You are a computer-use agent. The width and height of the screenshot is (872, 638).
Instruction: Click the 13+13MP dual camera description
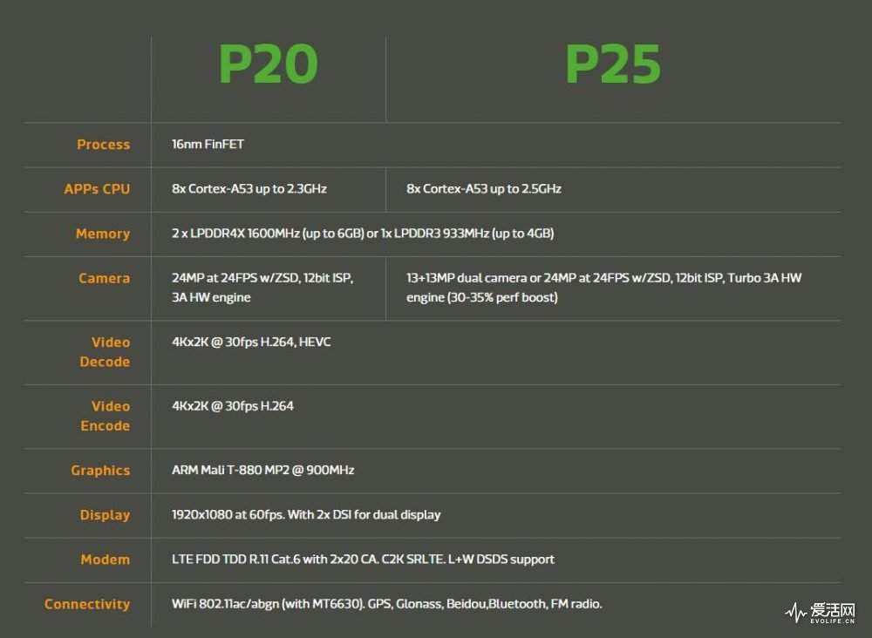(x=603, y=288)
